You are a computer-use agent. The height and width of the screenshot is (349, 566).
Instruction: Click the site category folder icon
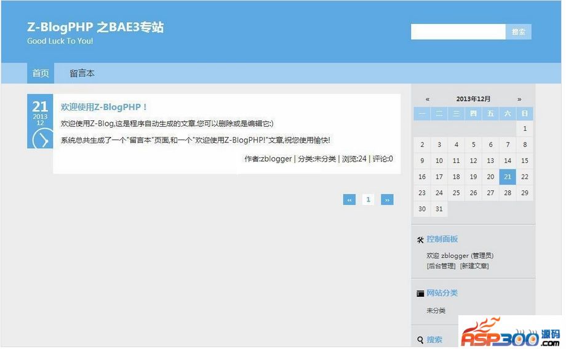(x=420, y=294)
